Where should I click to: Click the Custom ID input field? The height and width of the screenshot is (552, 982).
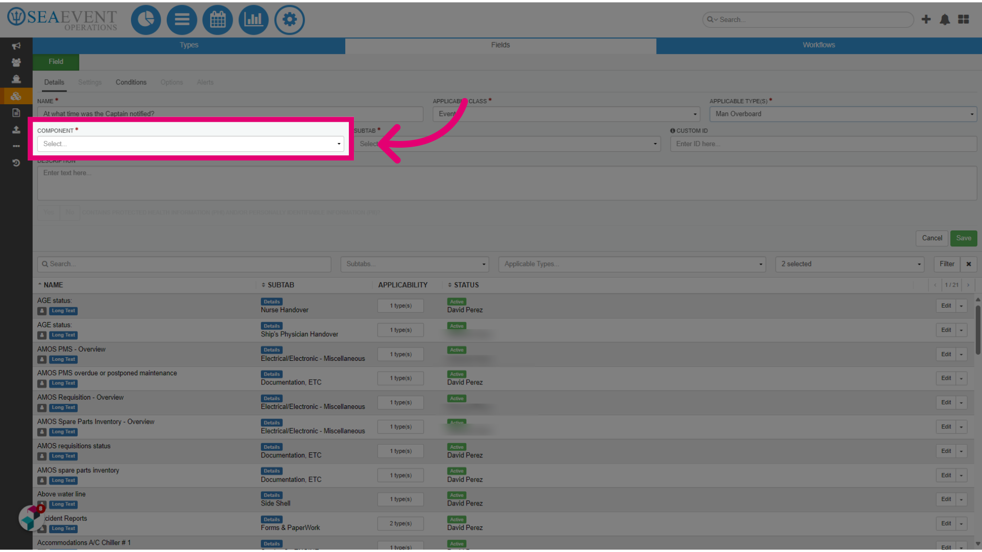coord(823,144)
